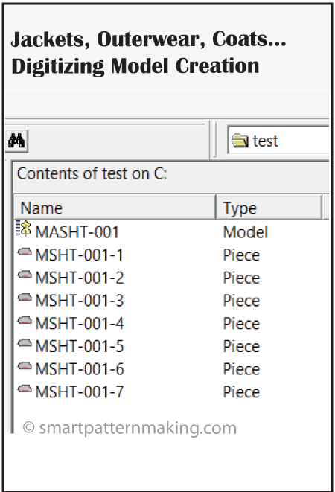Image resolution: width=335 pixels, height=492 pixels.
Task: Sort by the Name column header
Action: [115, 208]
